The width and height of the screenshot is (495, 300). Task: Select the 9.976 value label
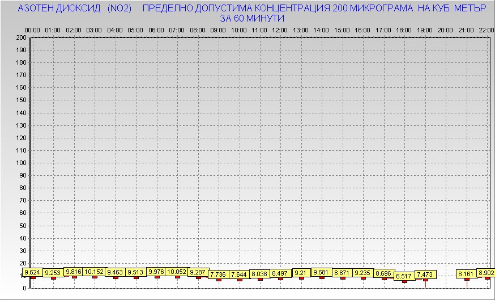coord(156,272)
